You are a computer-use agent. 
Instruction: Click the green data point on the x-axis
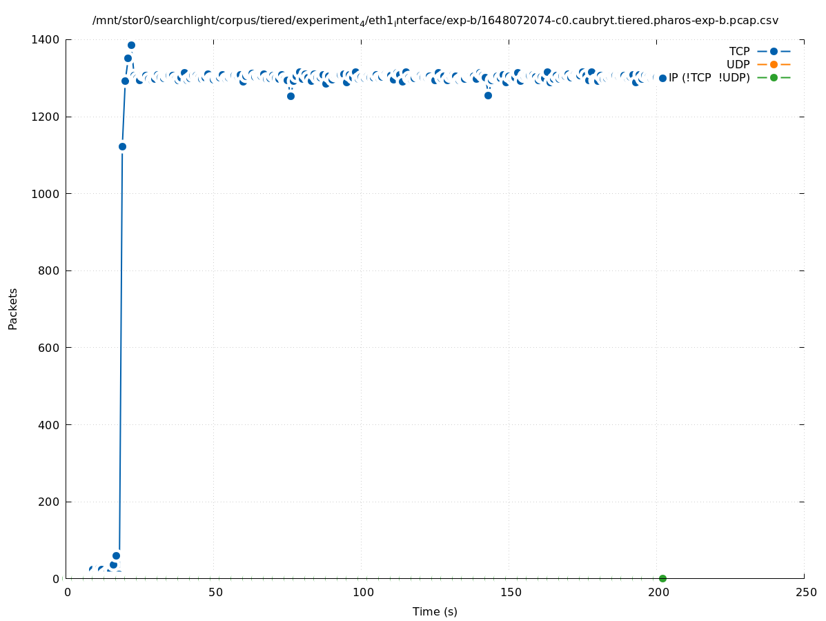[x=662, y=578]
